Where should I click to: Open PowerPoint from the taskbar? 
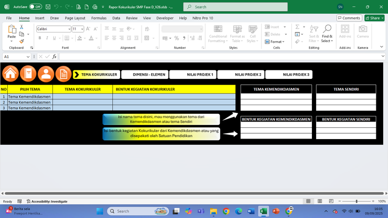276,211
